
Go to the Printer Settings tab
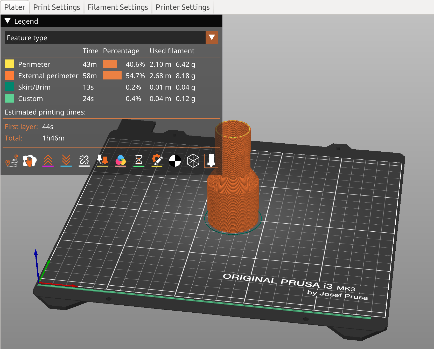[183, 7]
